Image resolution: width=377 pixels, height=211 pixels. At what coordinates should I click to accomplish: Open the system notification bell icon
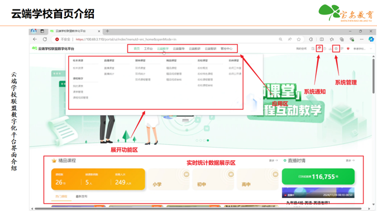(319, 48)
